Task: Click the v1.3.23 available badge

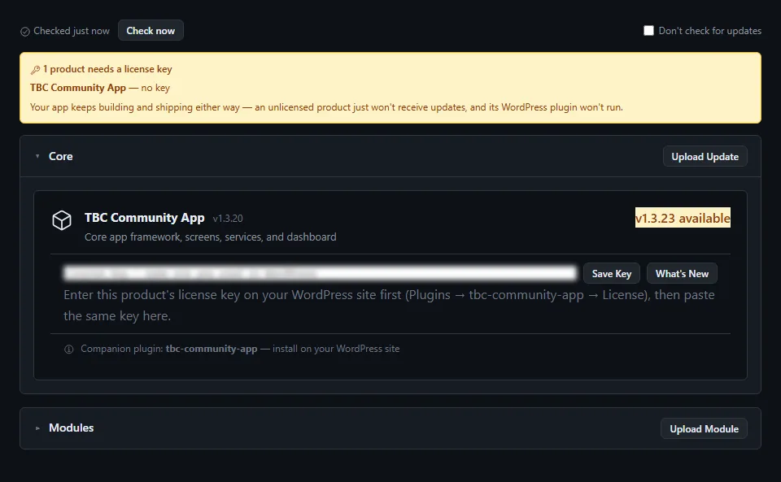Action: point(683,218)
